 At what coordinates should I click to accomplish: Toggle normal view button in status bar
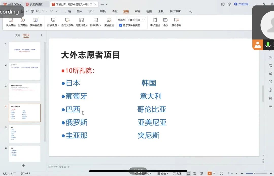188,174
